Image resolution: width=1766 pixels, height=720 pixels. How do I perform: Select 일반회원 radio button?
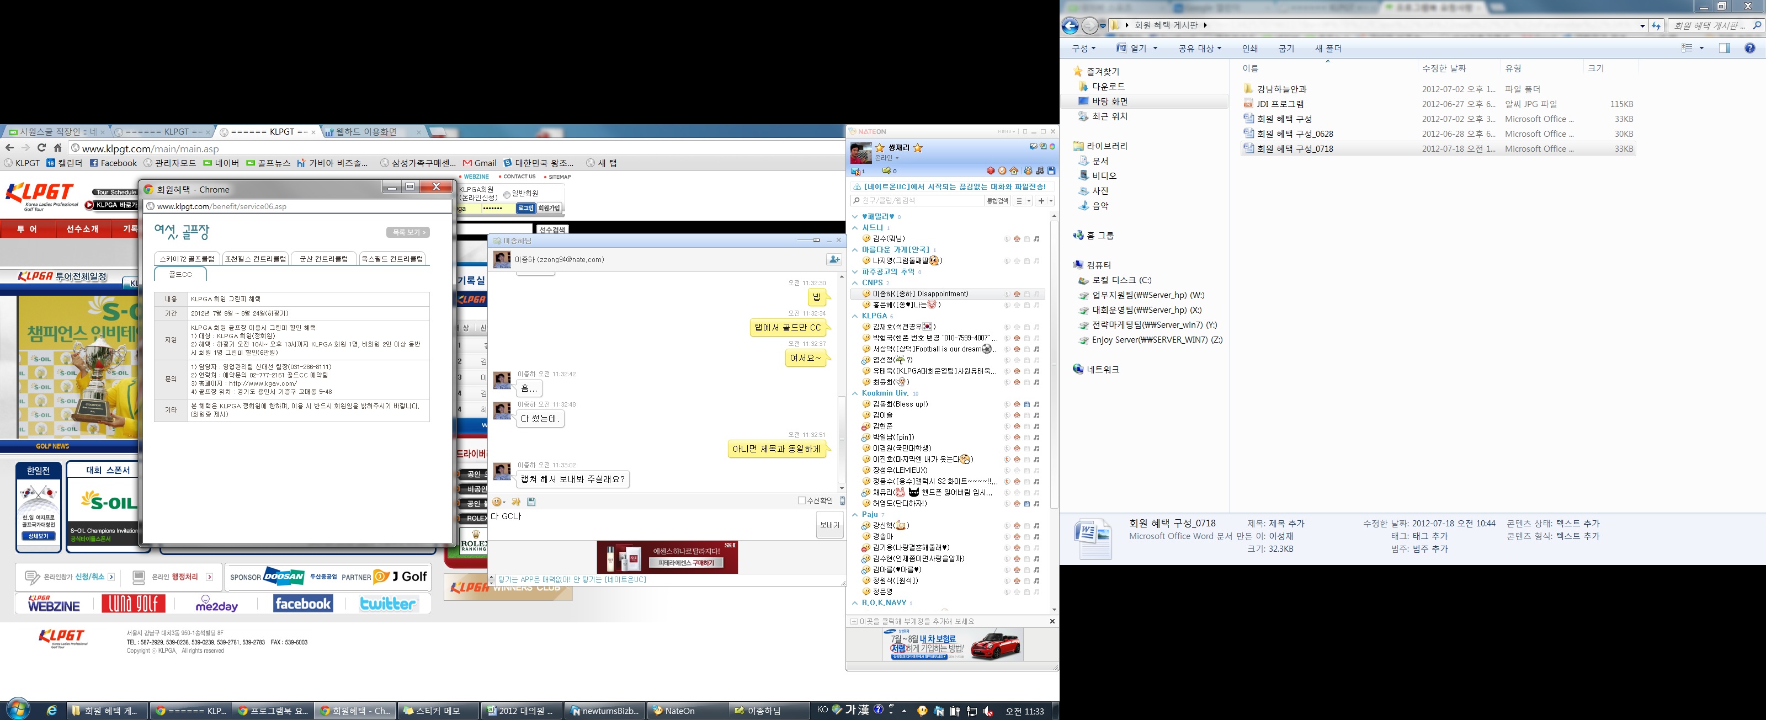click(507, 195)
